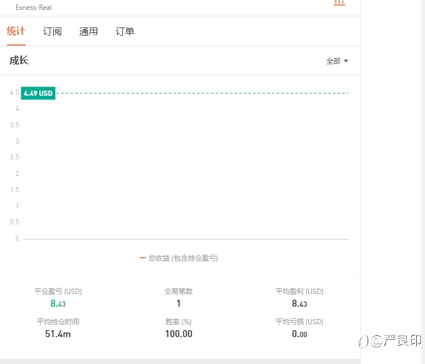Click the 成长 section heading
Viewport: 425px width, 364px height.
coord(19,60)
